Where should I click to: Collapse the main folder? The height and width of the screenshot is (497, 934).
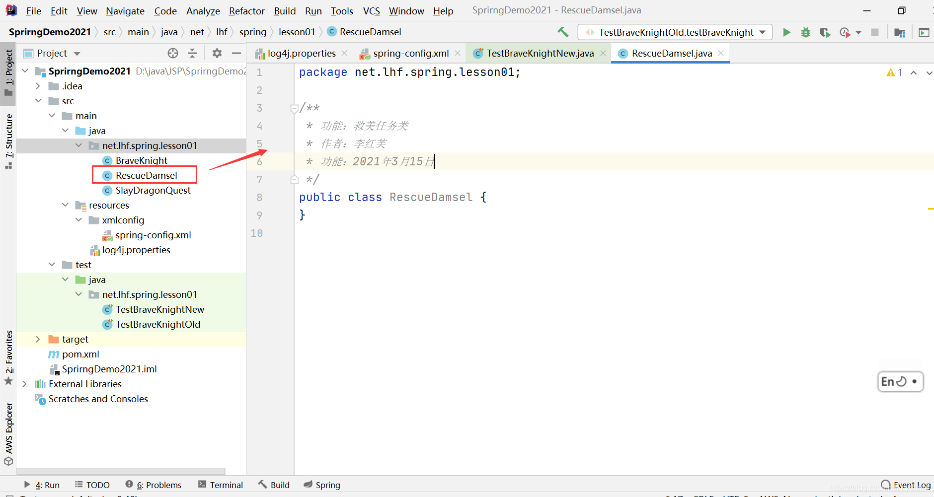52,116
